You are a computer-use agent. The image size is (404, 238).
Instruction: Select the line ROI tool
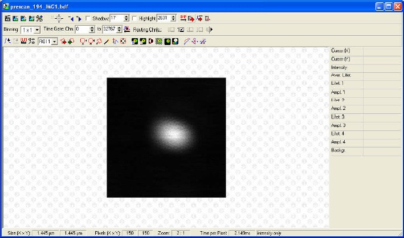pyautogui.click(x=107, y=41)
